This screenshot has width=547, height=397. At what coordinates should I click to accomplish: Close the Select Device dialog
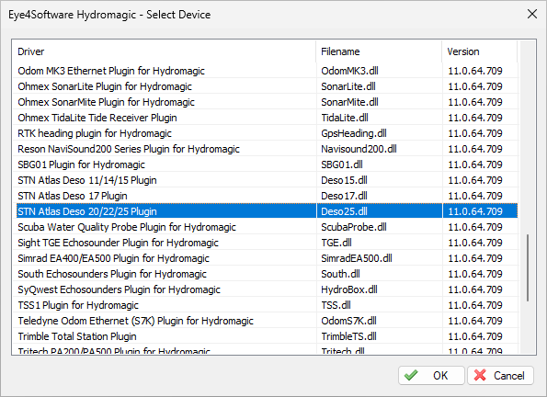pyautogui.click(x=532, y=15)
